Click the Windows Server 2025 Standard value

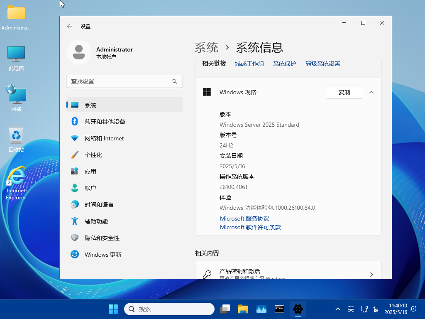tap(259, 125)
